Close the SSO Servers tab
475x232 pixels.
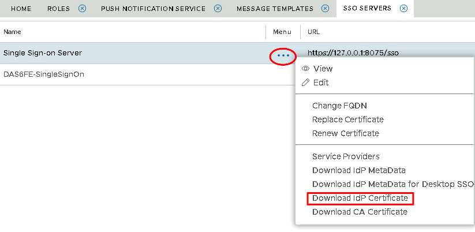point(403,9)
